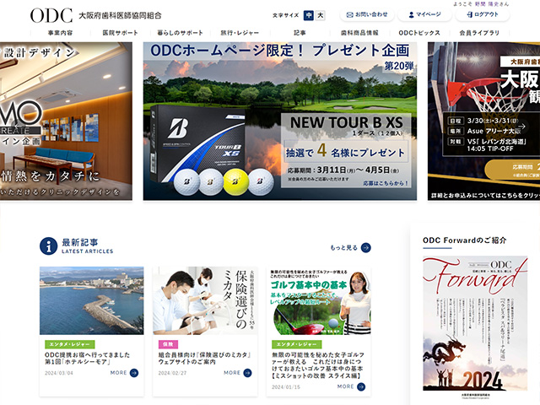Image resolution: width=540 pixels, height=405 pixels.
Task: Open the ODCトピックス menu item
Action: coord(419,32)
